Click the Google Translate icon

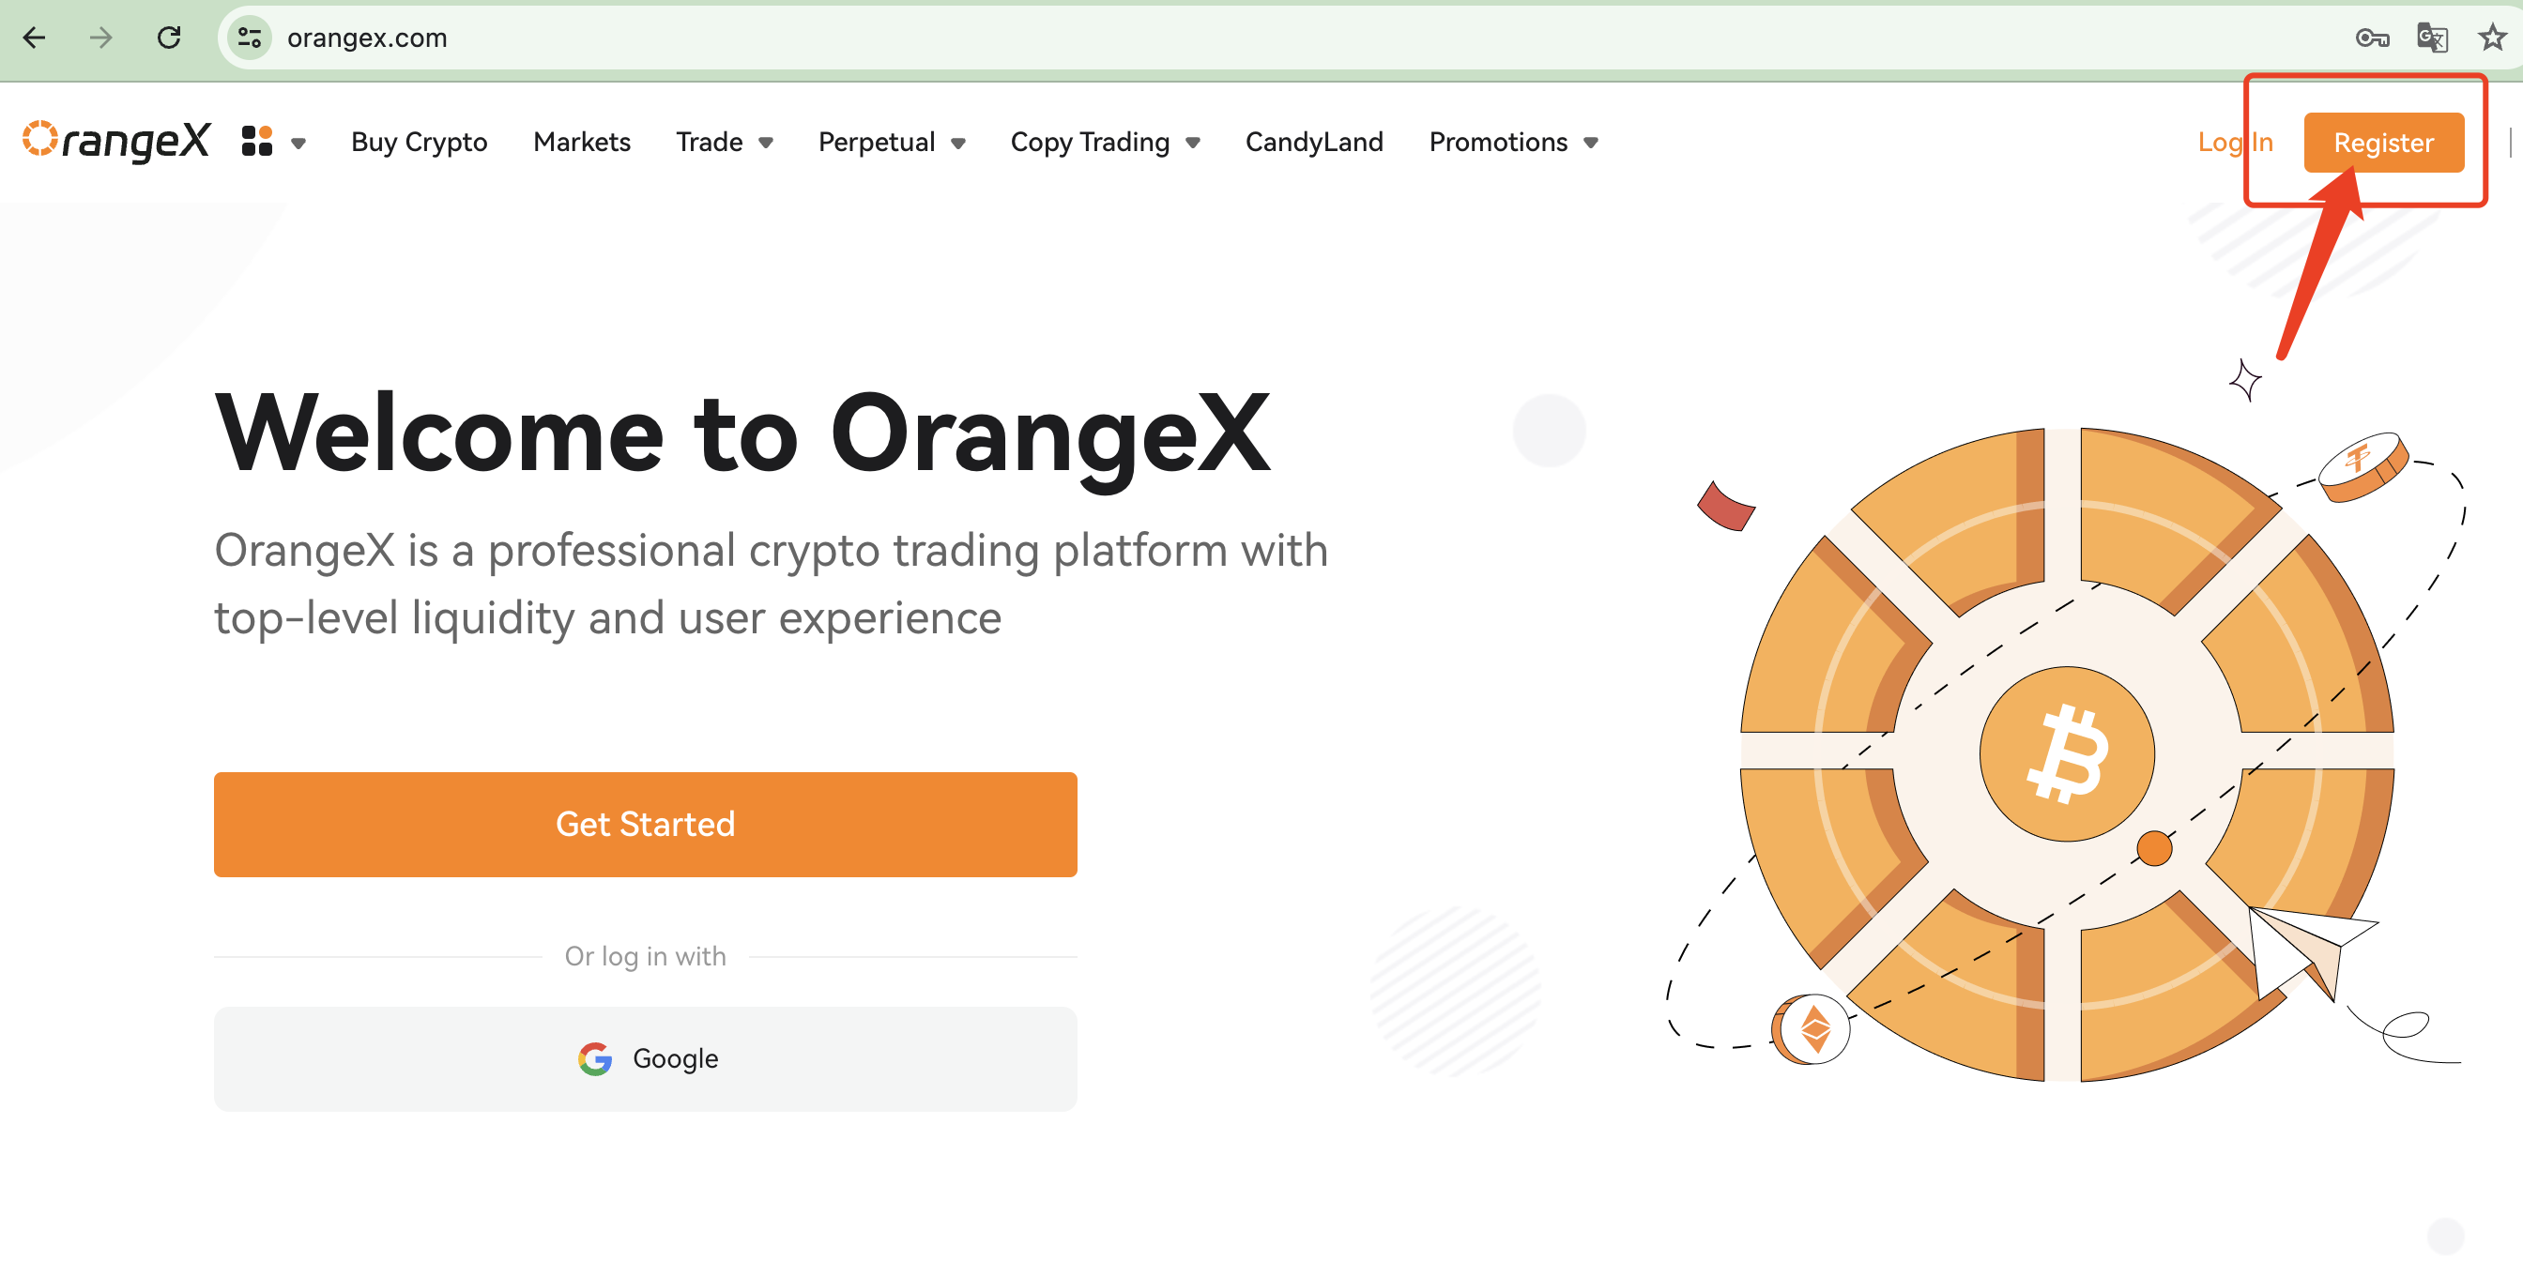(x=2433, y=38)
